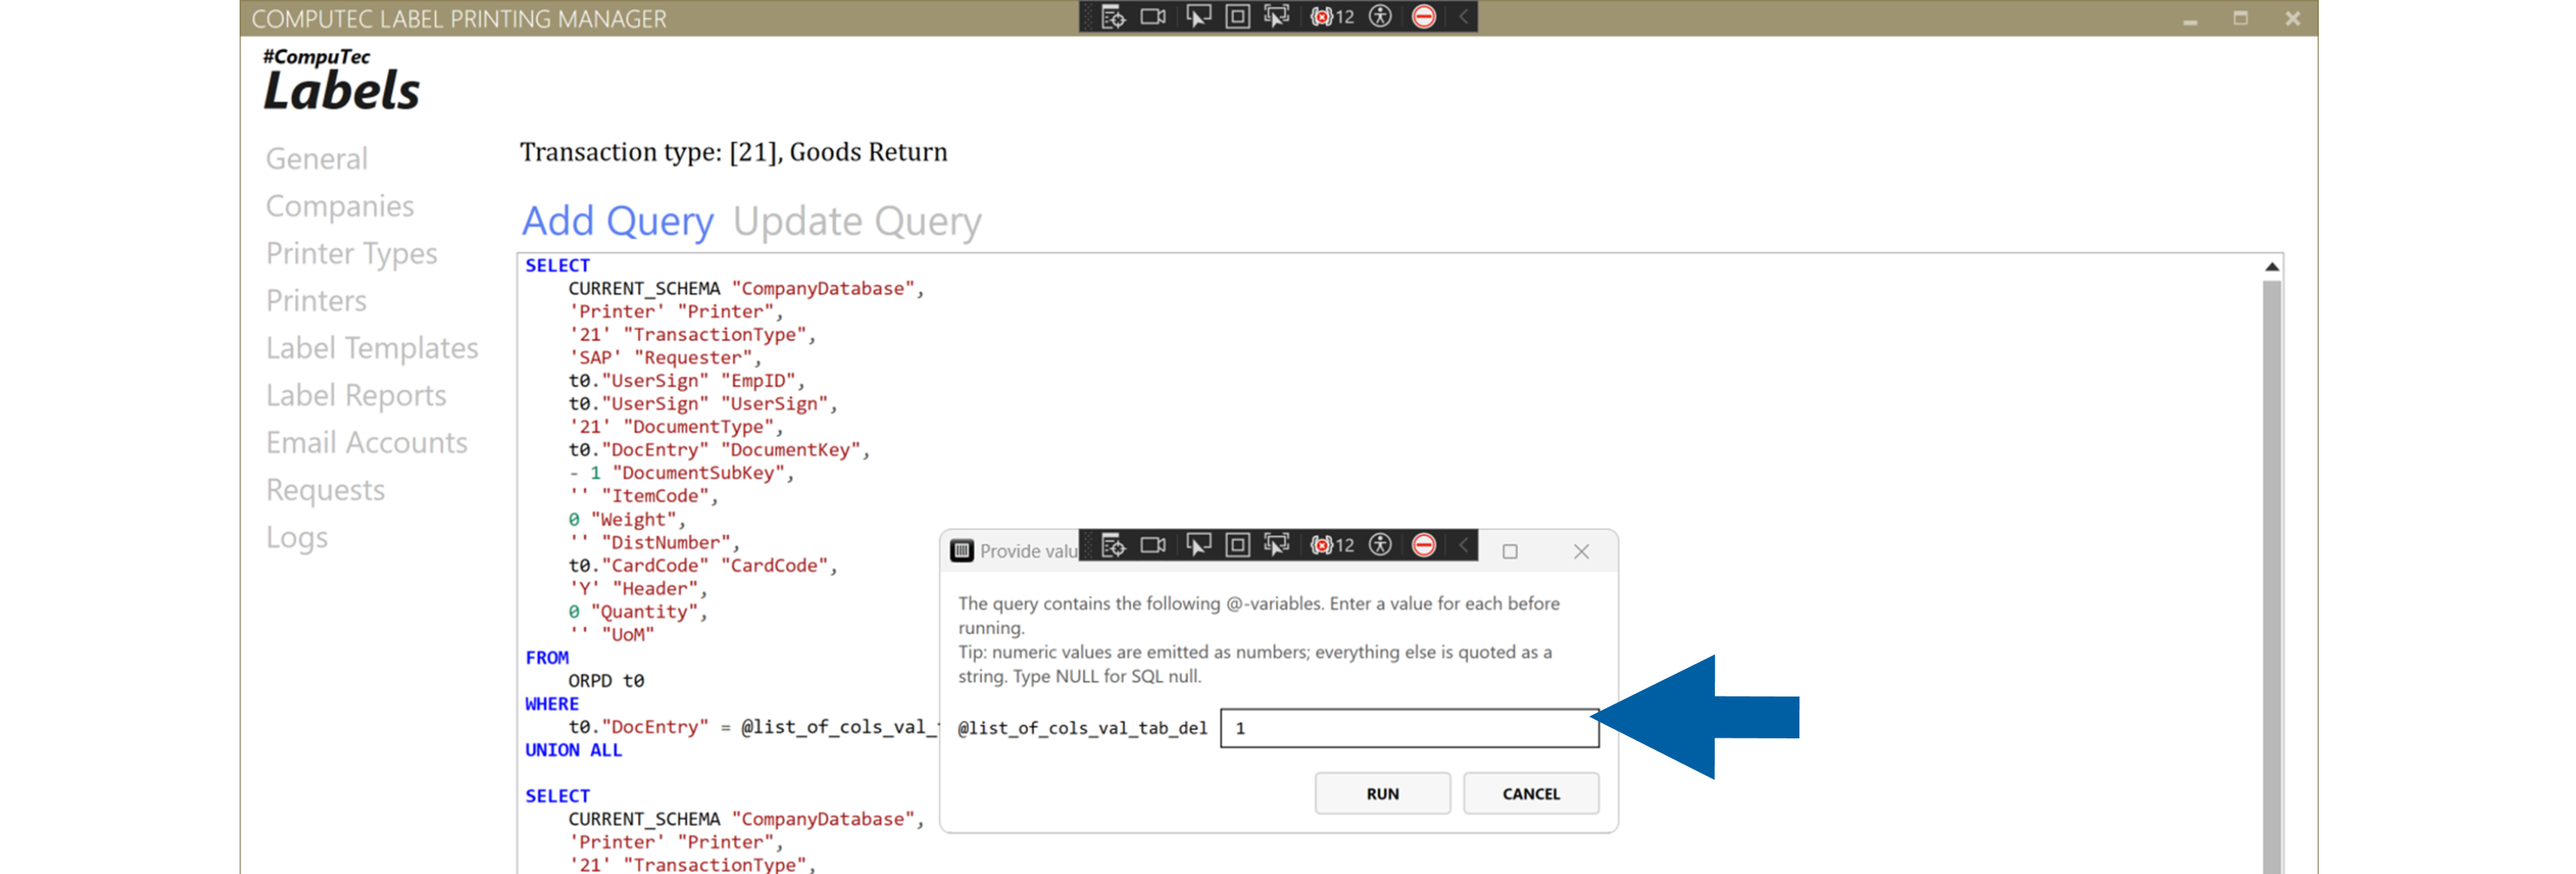Click the 't0."CardCode" "CardCode"' line

click(703, 565)
